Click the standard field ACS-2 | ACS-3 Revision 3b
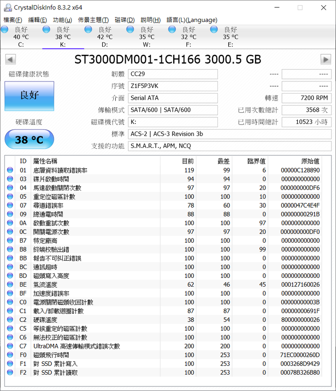 pos(230,134)
